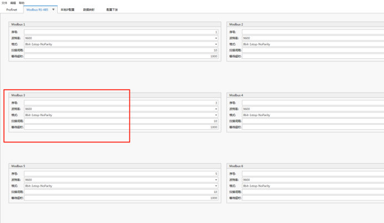This screenshot has height=223, width=384.
Task: Click the Modbus 4 序号 input field
Action: click(313, 103)
